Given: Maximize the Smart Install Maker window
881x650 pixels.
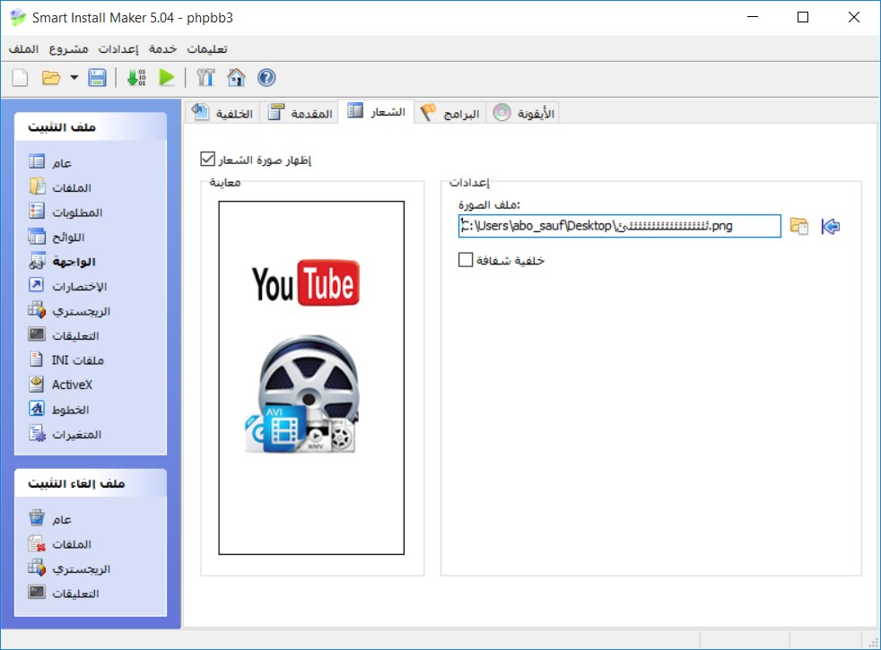Looking at the screenshot, I should point(803,17).
